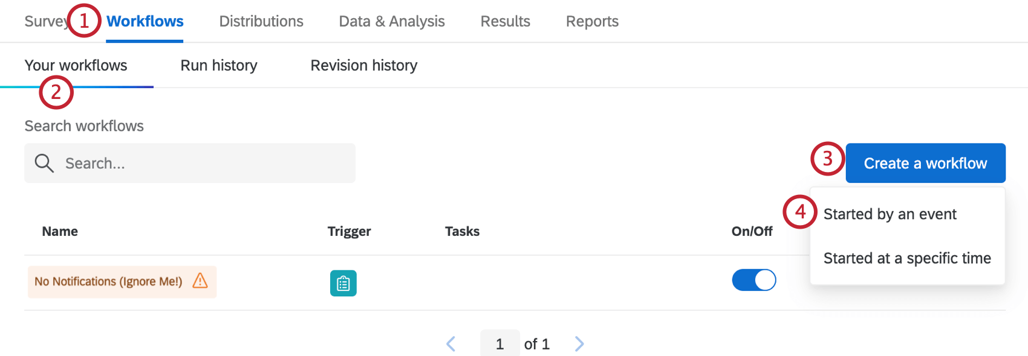Viewport: 1028px width, 356px height.
Task: Open the No Notifications (Ignore Me!) workflow
Action: tap(108, 282)
